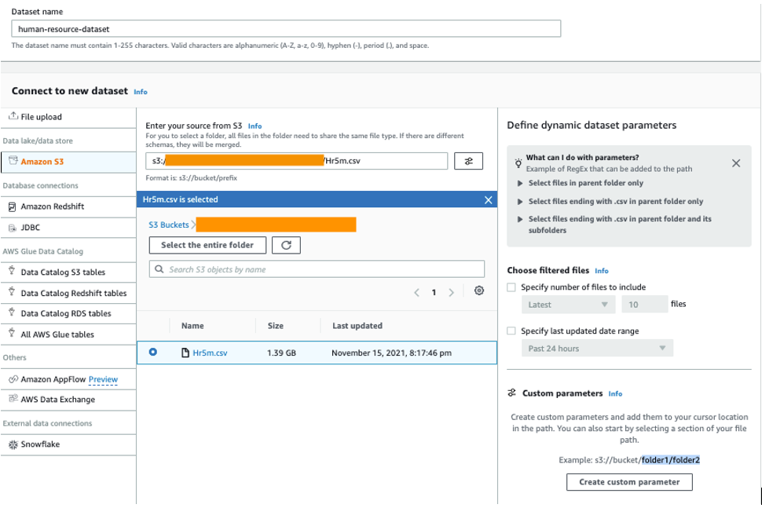The width and height of the screenshot is (762, 508).
Task: Open Info link next to 'Connect to new dataset'
Action: point(141,92)
